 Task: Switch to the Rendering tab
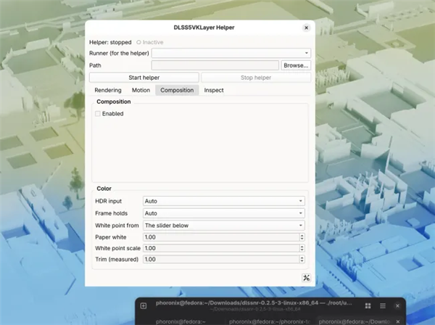coord(108,90)
